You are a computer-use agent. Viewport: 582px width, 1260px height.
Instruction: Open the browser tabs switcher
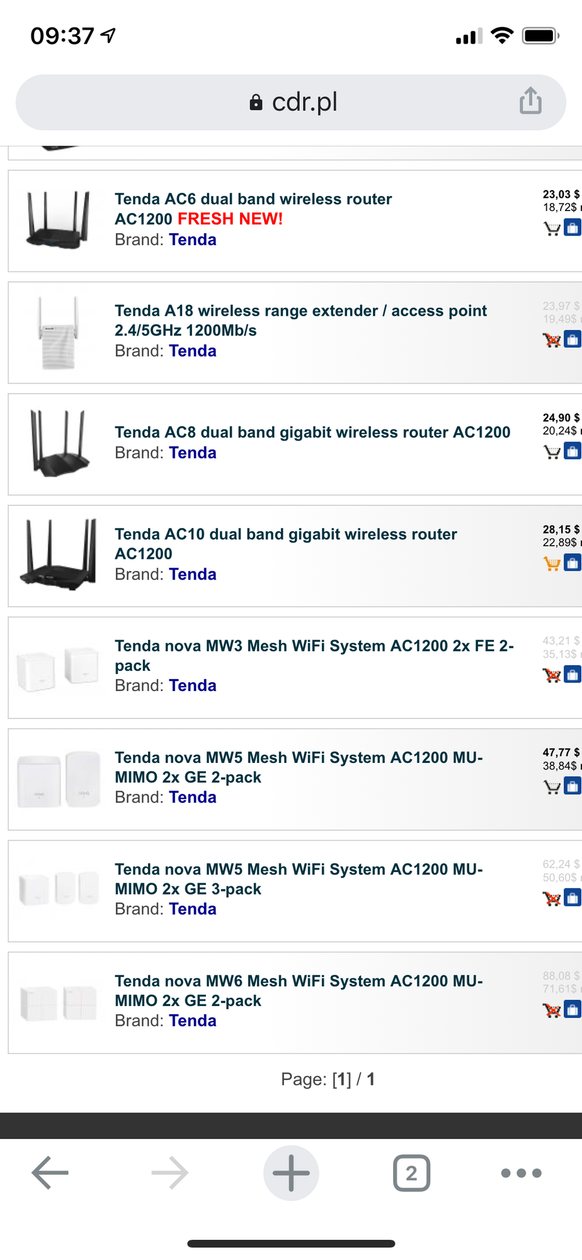click(411, 1173)
